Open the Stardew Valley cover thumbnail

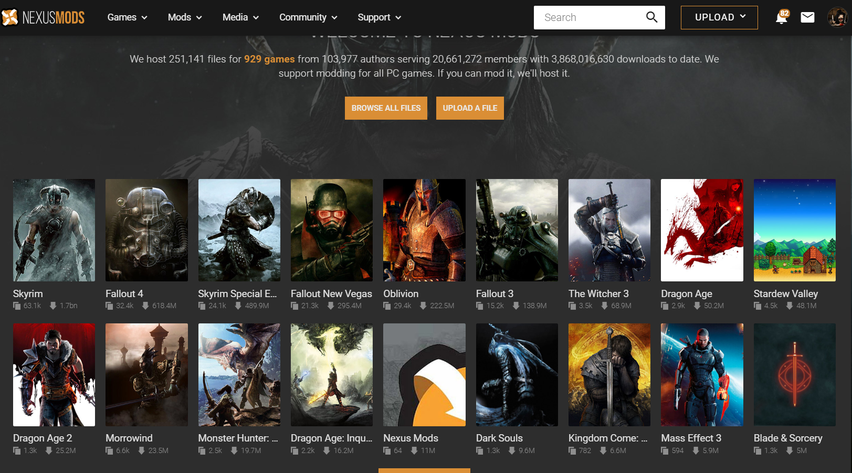point(795,230)
